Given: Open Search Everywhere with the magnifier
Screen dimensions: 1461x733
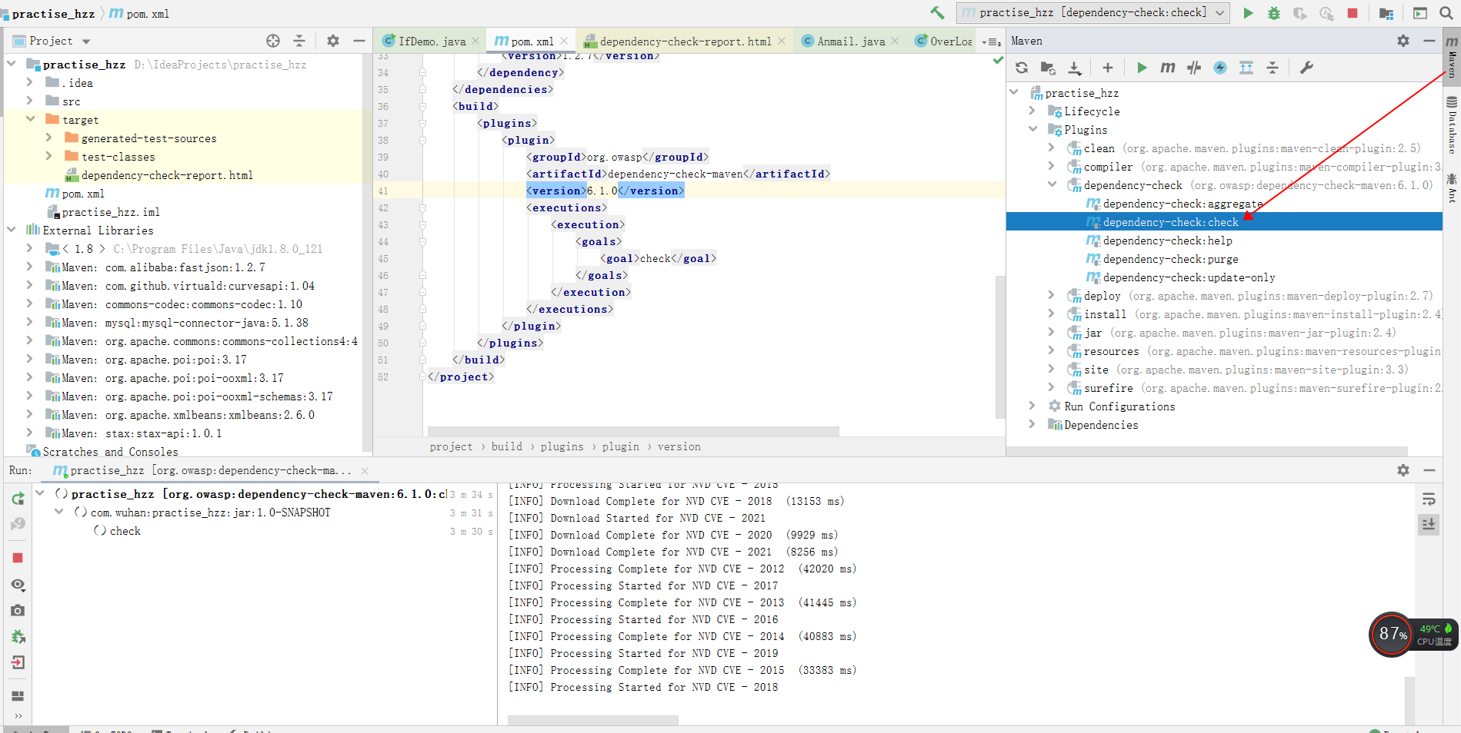Looking at the screenshot, I should tap(1447, 13).
